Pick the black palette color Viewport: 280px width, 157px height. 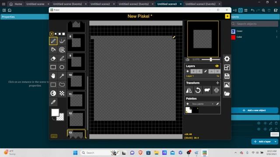pos(196,110)
